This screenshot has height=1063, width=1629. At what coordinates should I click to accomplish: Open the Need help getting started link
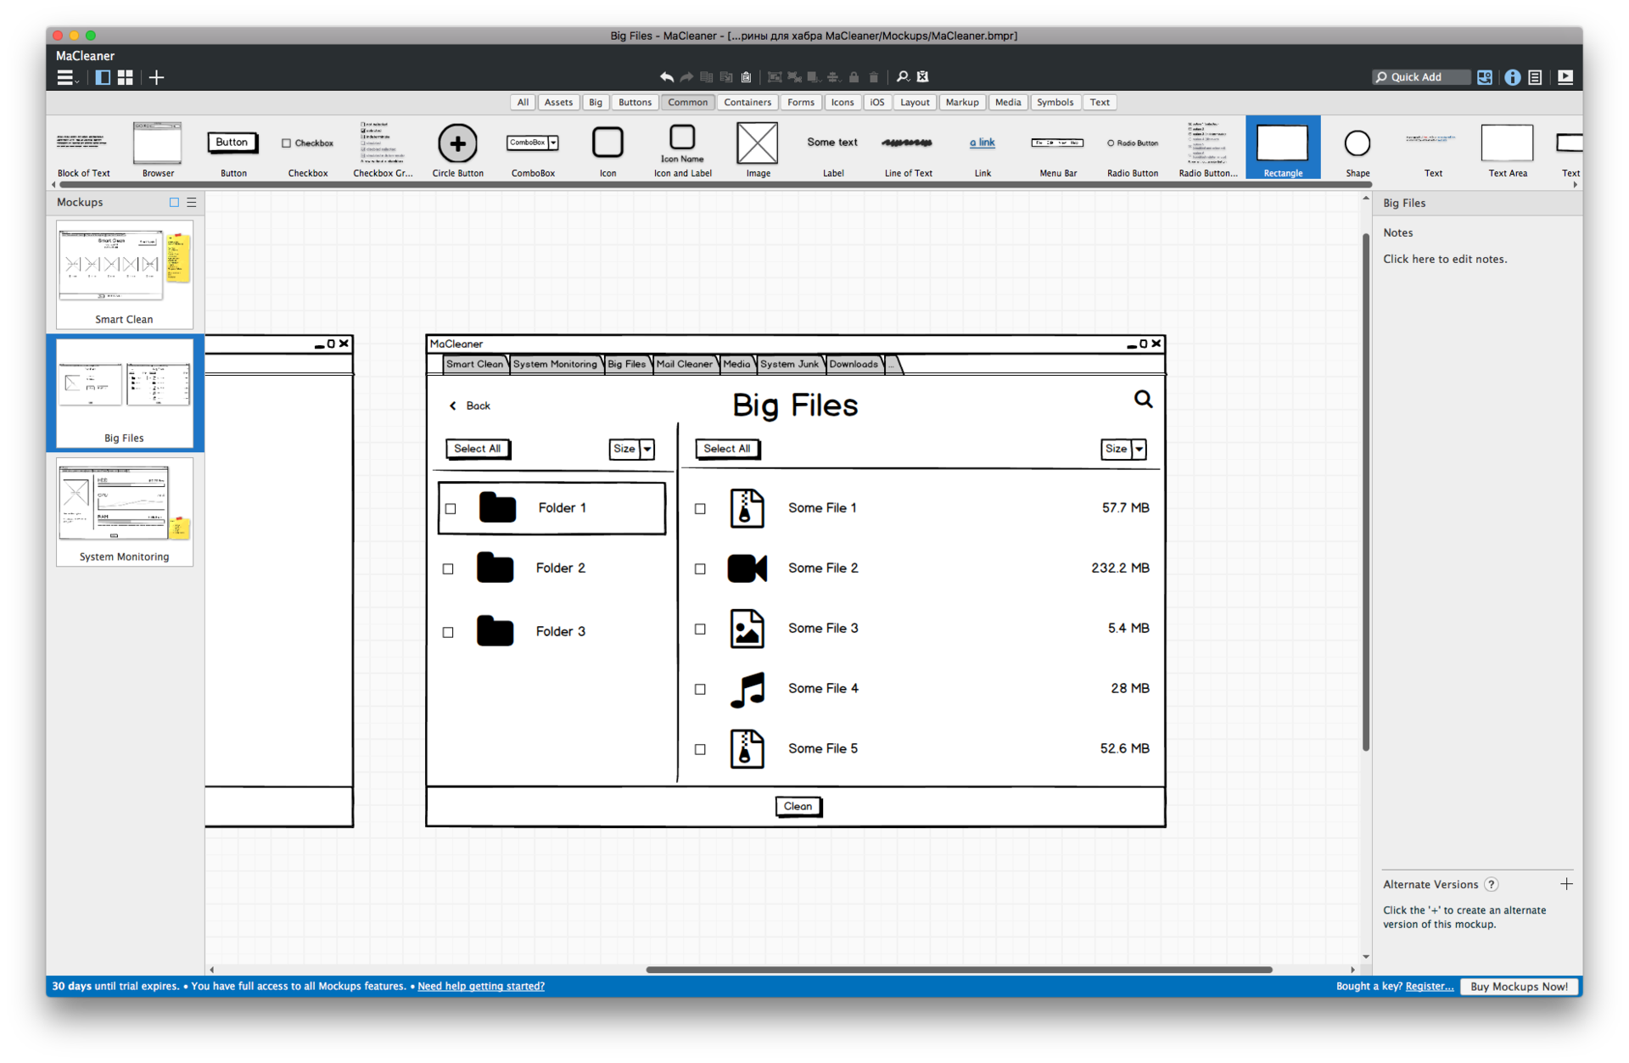[x=481, y=986]
